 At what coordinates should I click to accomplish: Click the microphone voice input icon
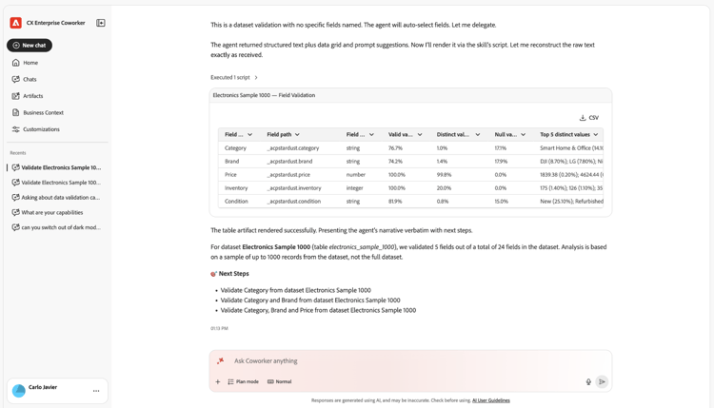click(x=588, y=381)
